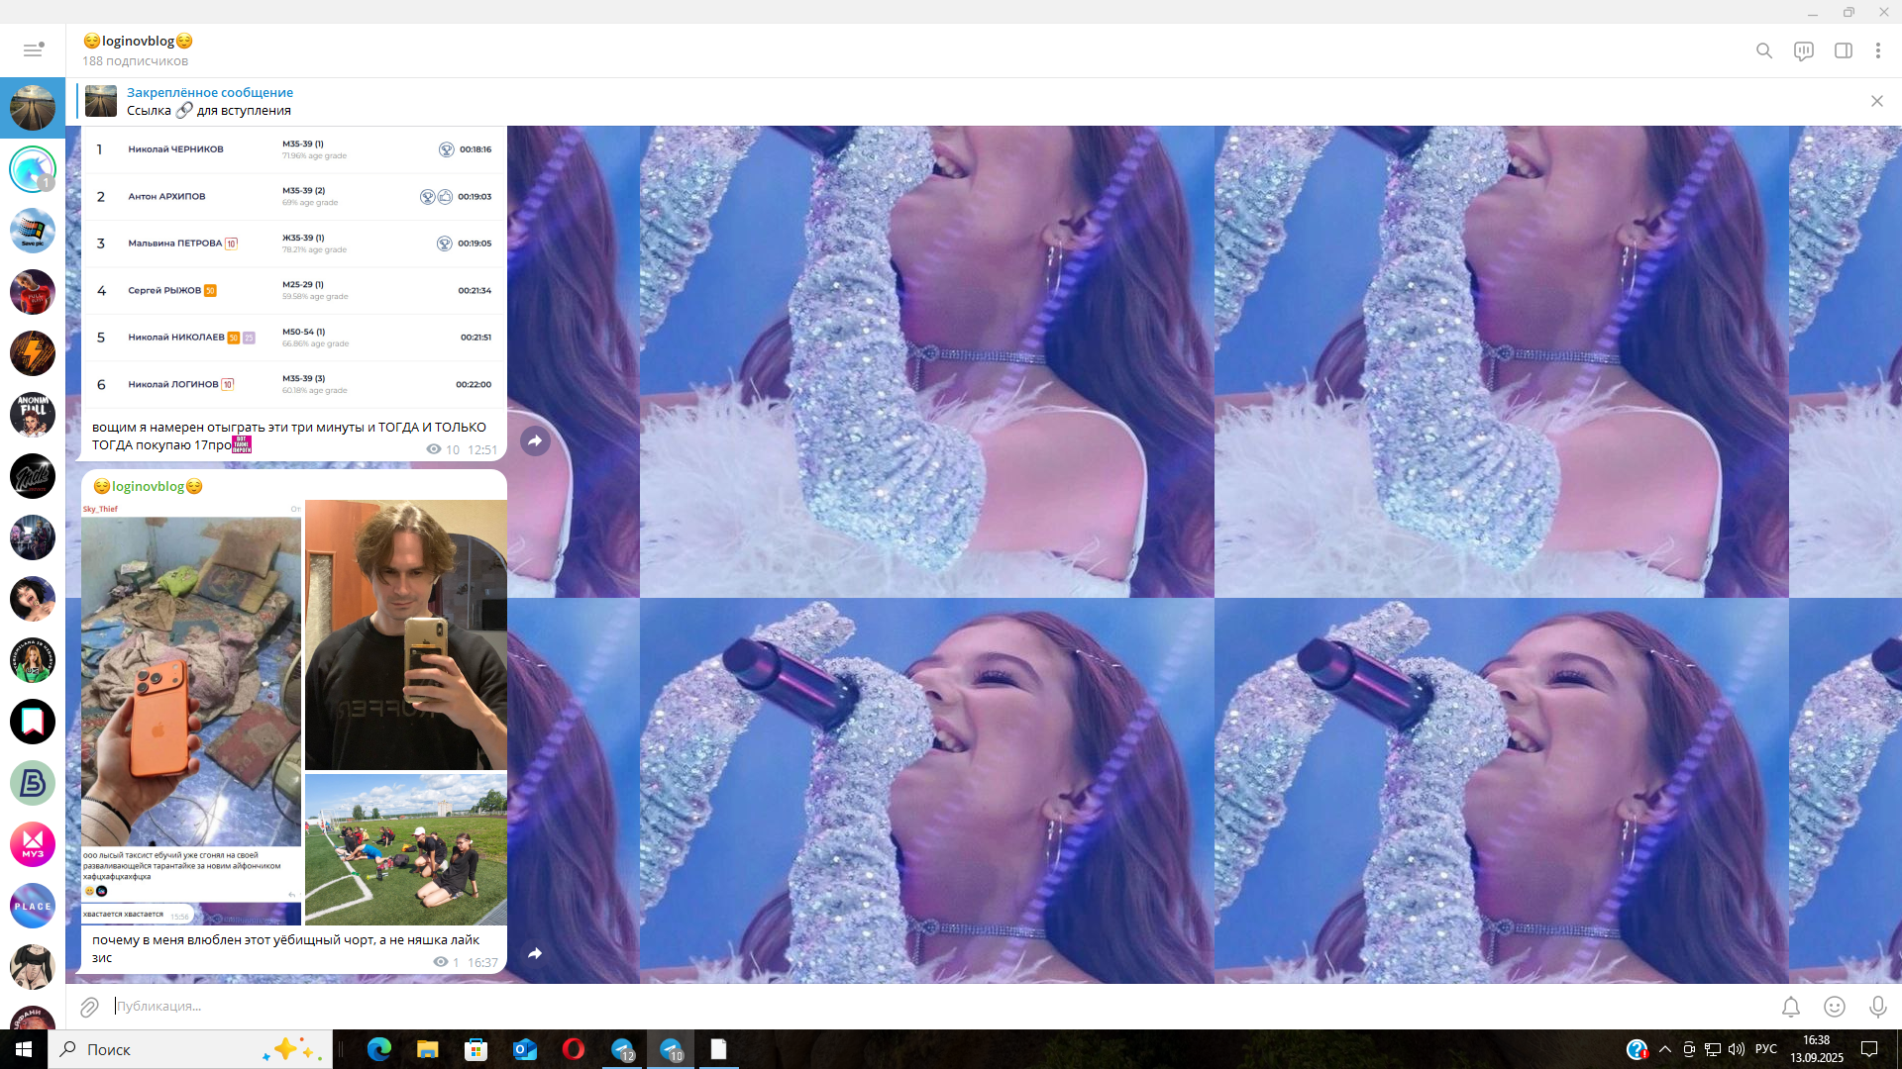Open the search in channel icon
The height and width of the screenshot is (1069, 1902).
pyautogui.click(x=1764, y=50)
